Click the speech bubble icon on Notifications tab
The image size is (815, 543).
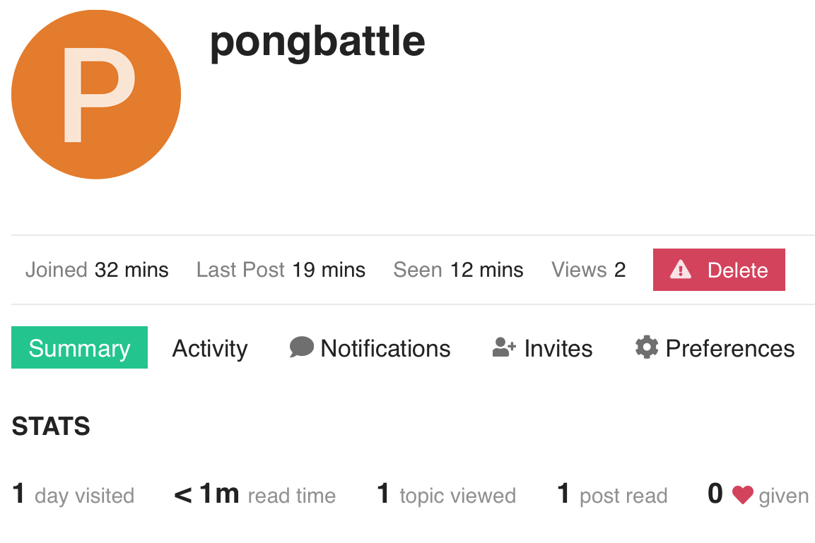point(302,347)
